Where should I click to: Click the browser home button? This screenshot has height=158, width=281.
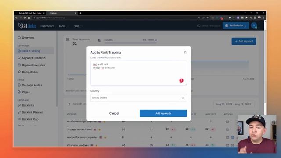pyautogui.click(x=29, y=18)
